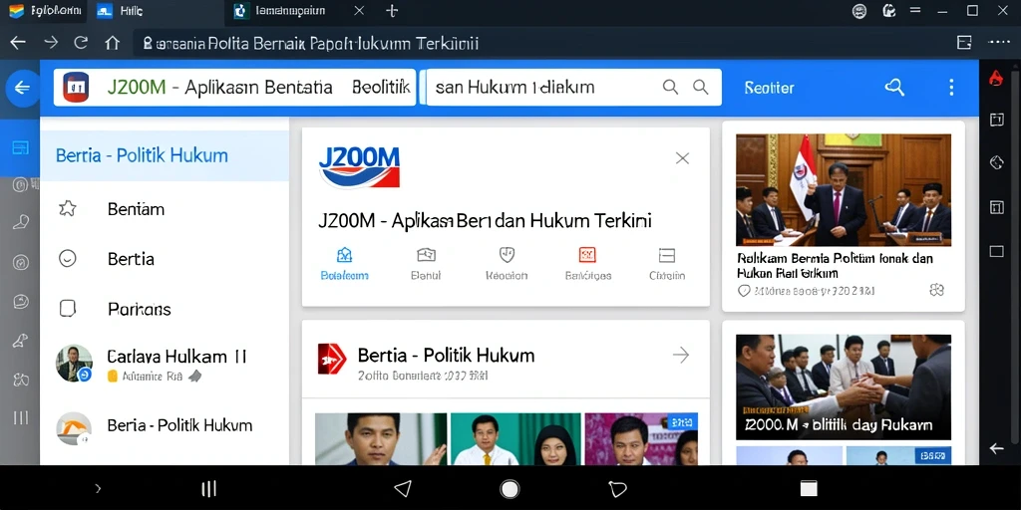The width and height of the screenshot is (1021, 510).
Task: Click the J200M app title search box
Action: click(x=234, y=88)
